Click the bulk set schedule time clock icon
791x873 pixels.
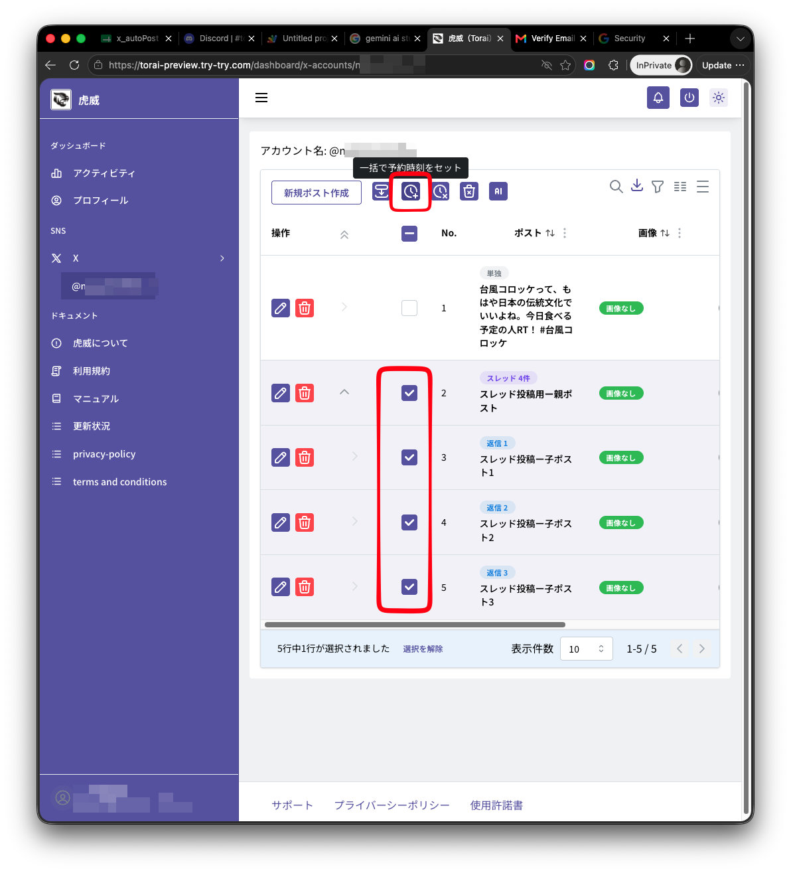coord(411,191)
